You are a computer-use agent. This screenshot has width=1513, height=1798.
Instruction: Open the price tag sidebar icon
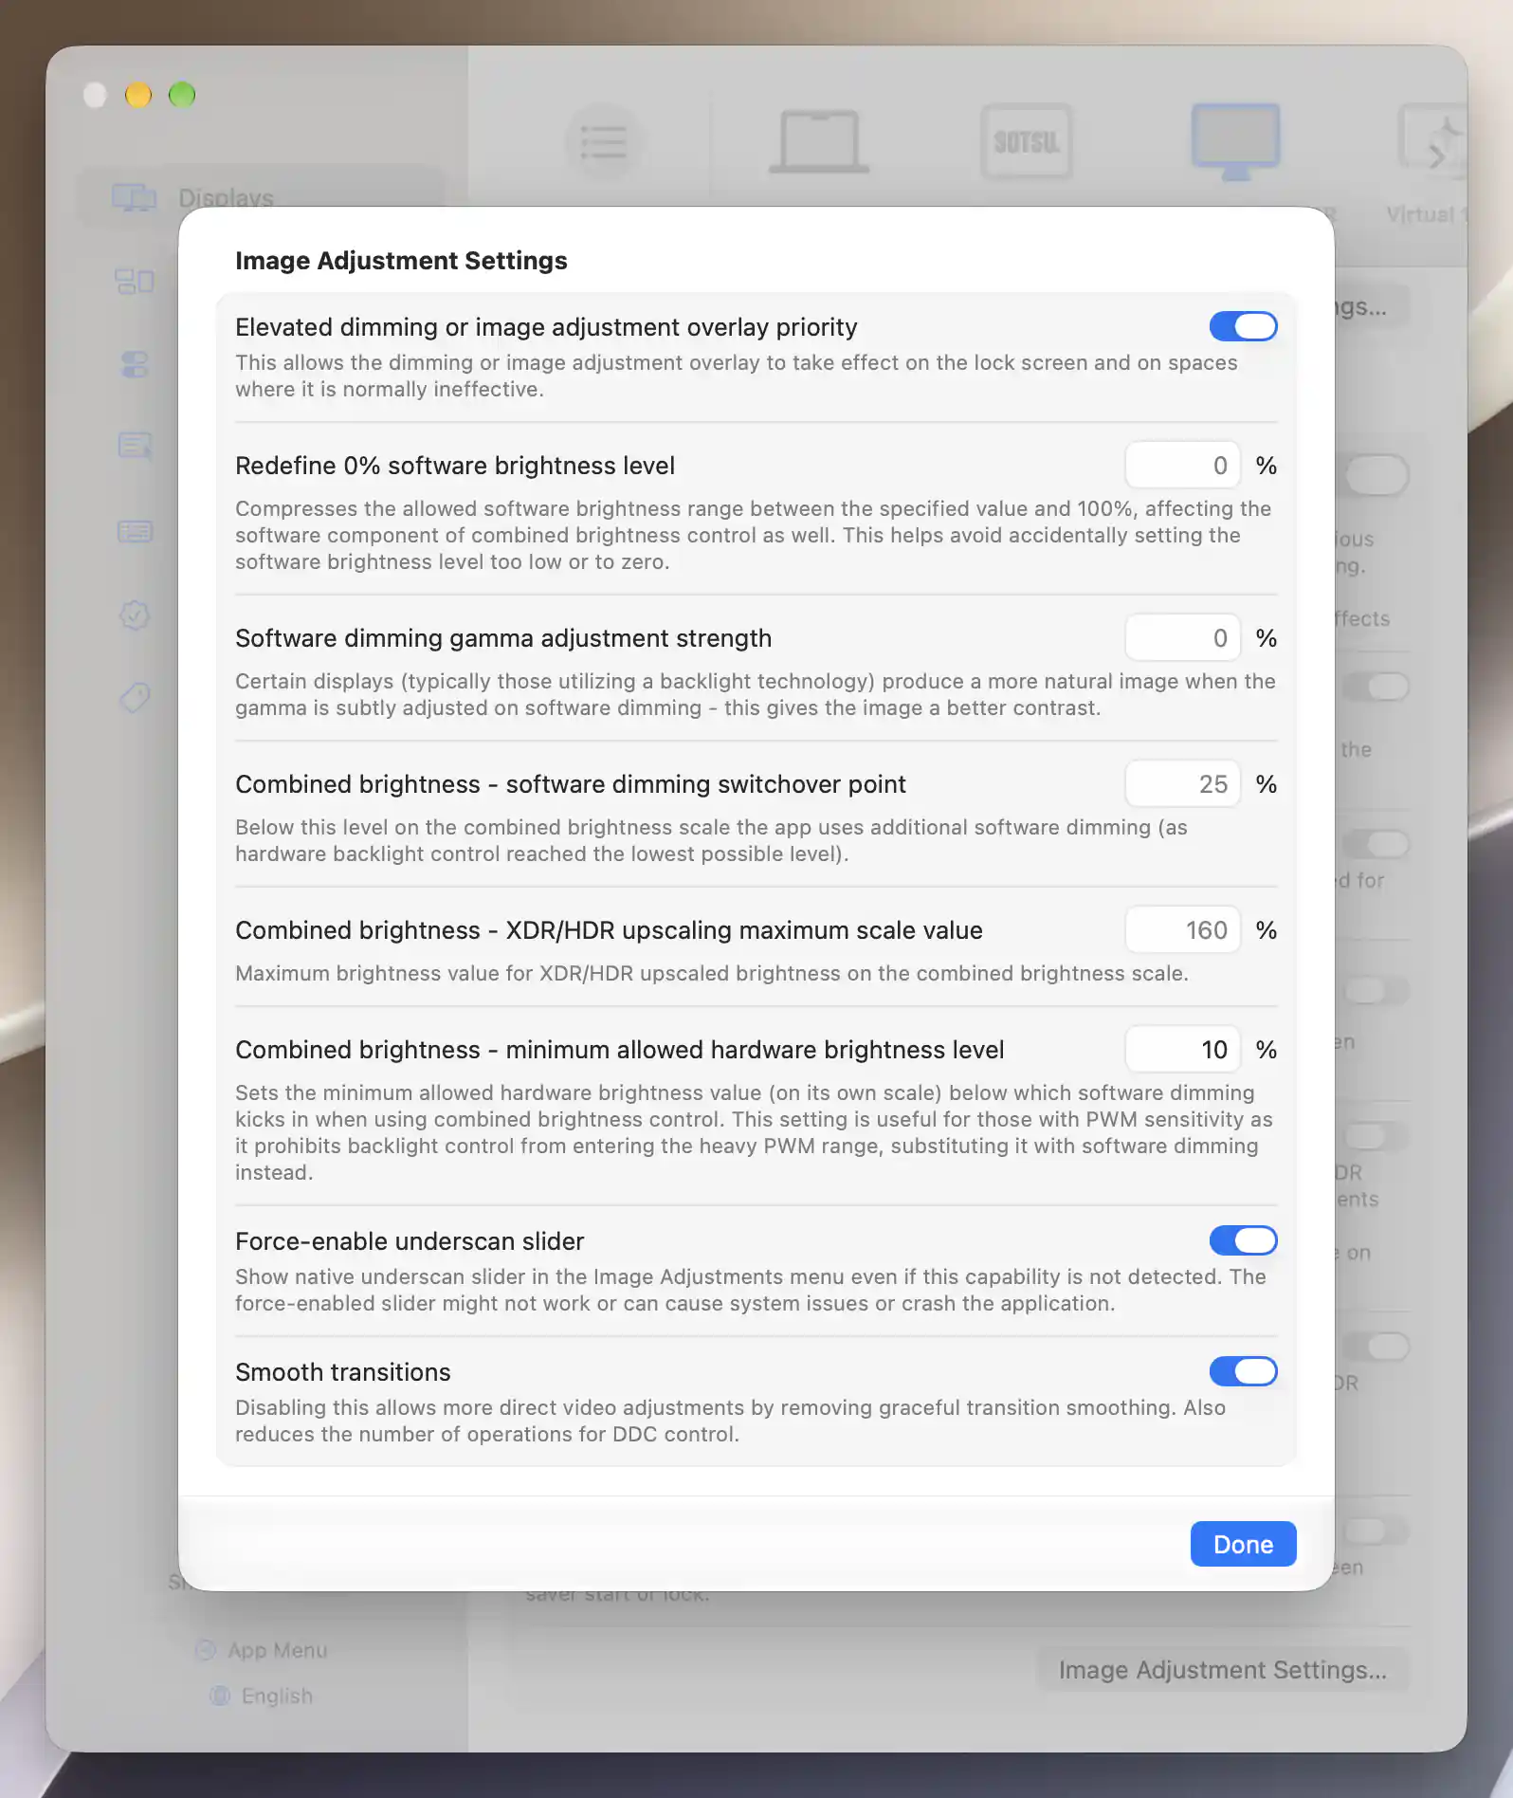pos(135,698)
